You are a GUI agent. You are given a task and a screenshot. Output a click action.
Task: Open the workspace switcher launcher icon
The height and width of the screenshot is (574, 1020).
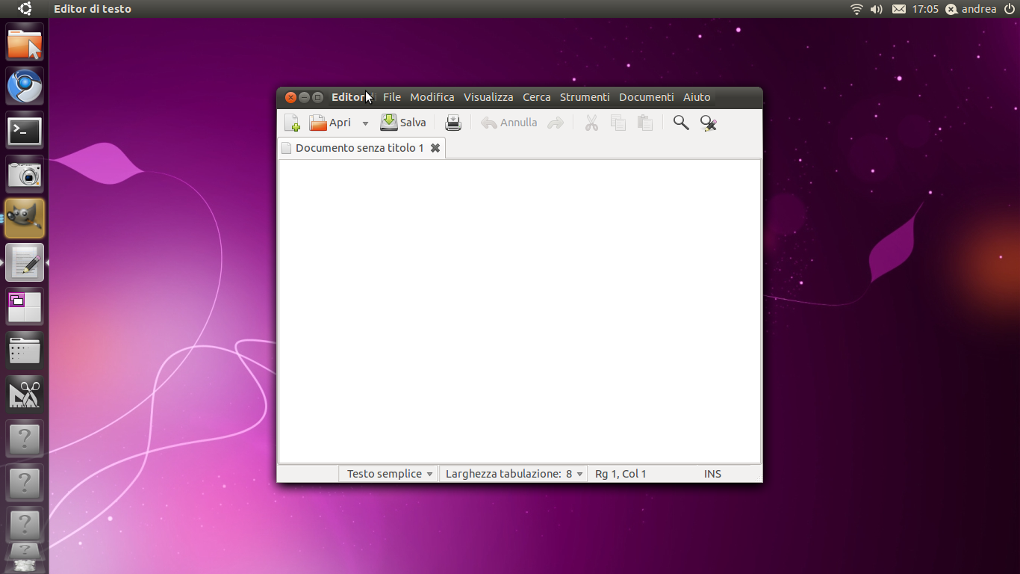(25, 307)
